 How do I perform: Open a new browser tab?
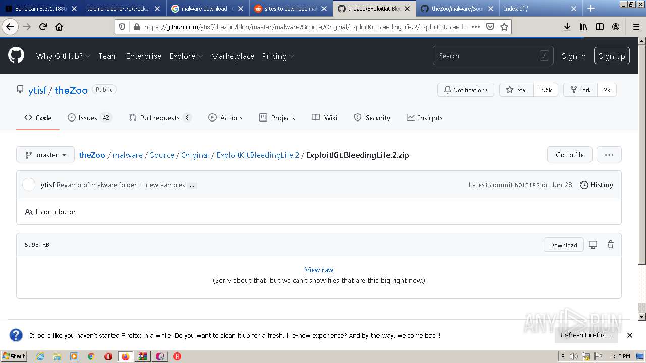[x=591, y=8]
